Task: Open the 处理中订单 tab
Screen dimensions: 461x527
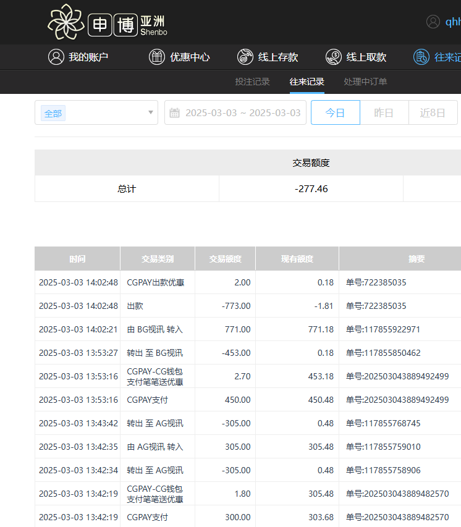Action: tap(365, 82)
